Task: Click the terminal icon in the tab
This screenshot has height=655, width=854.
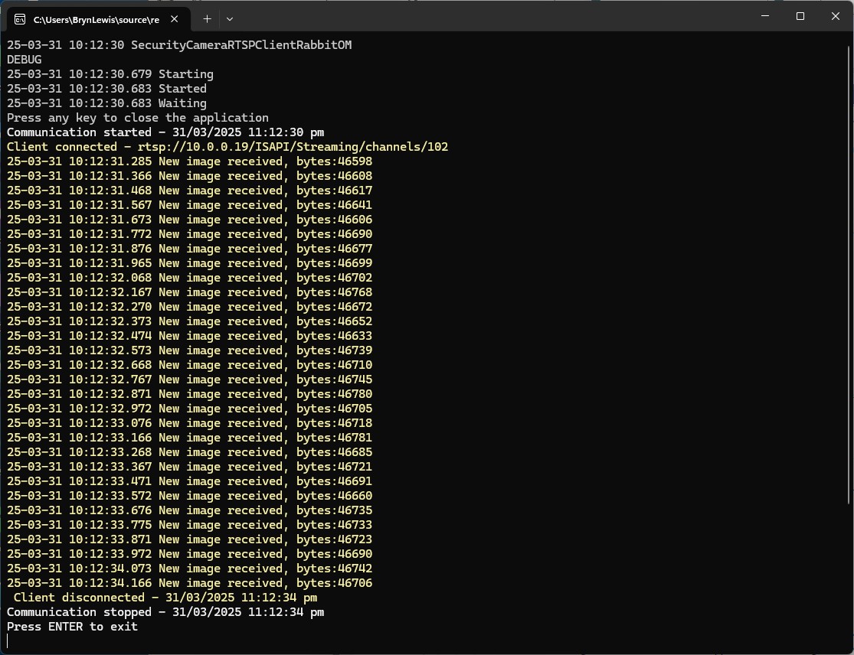Action: [20, 19]
